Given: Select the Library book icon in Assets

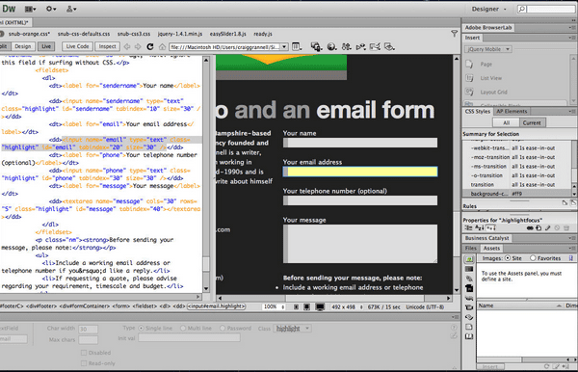Looking at the screenshot, I should (469, 336).
